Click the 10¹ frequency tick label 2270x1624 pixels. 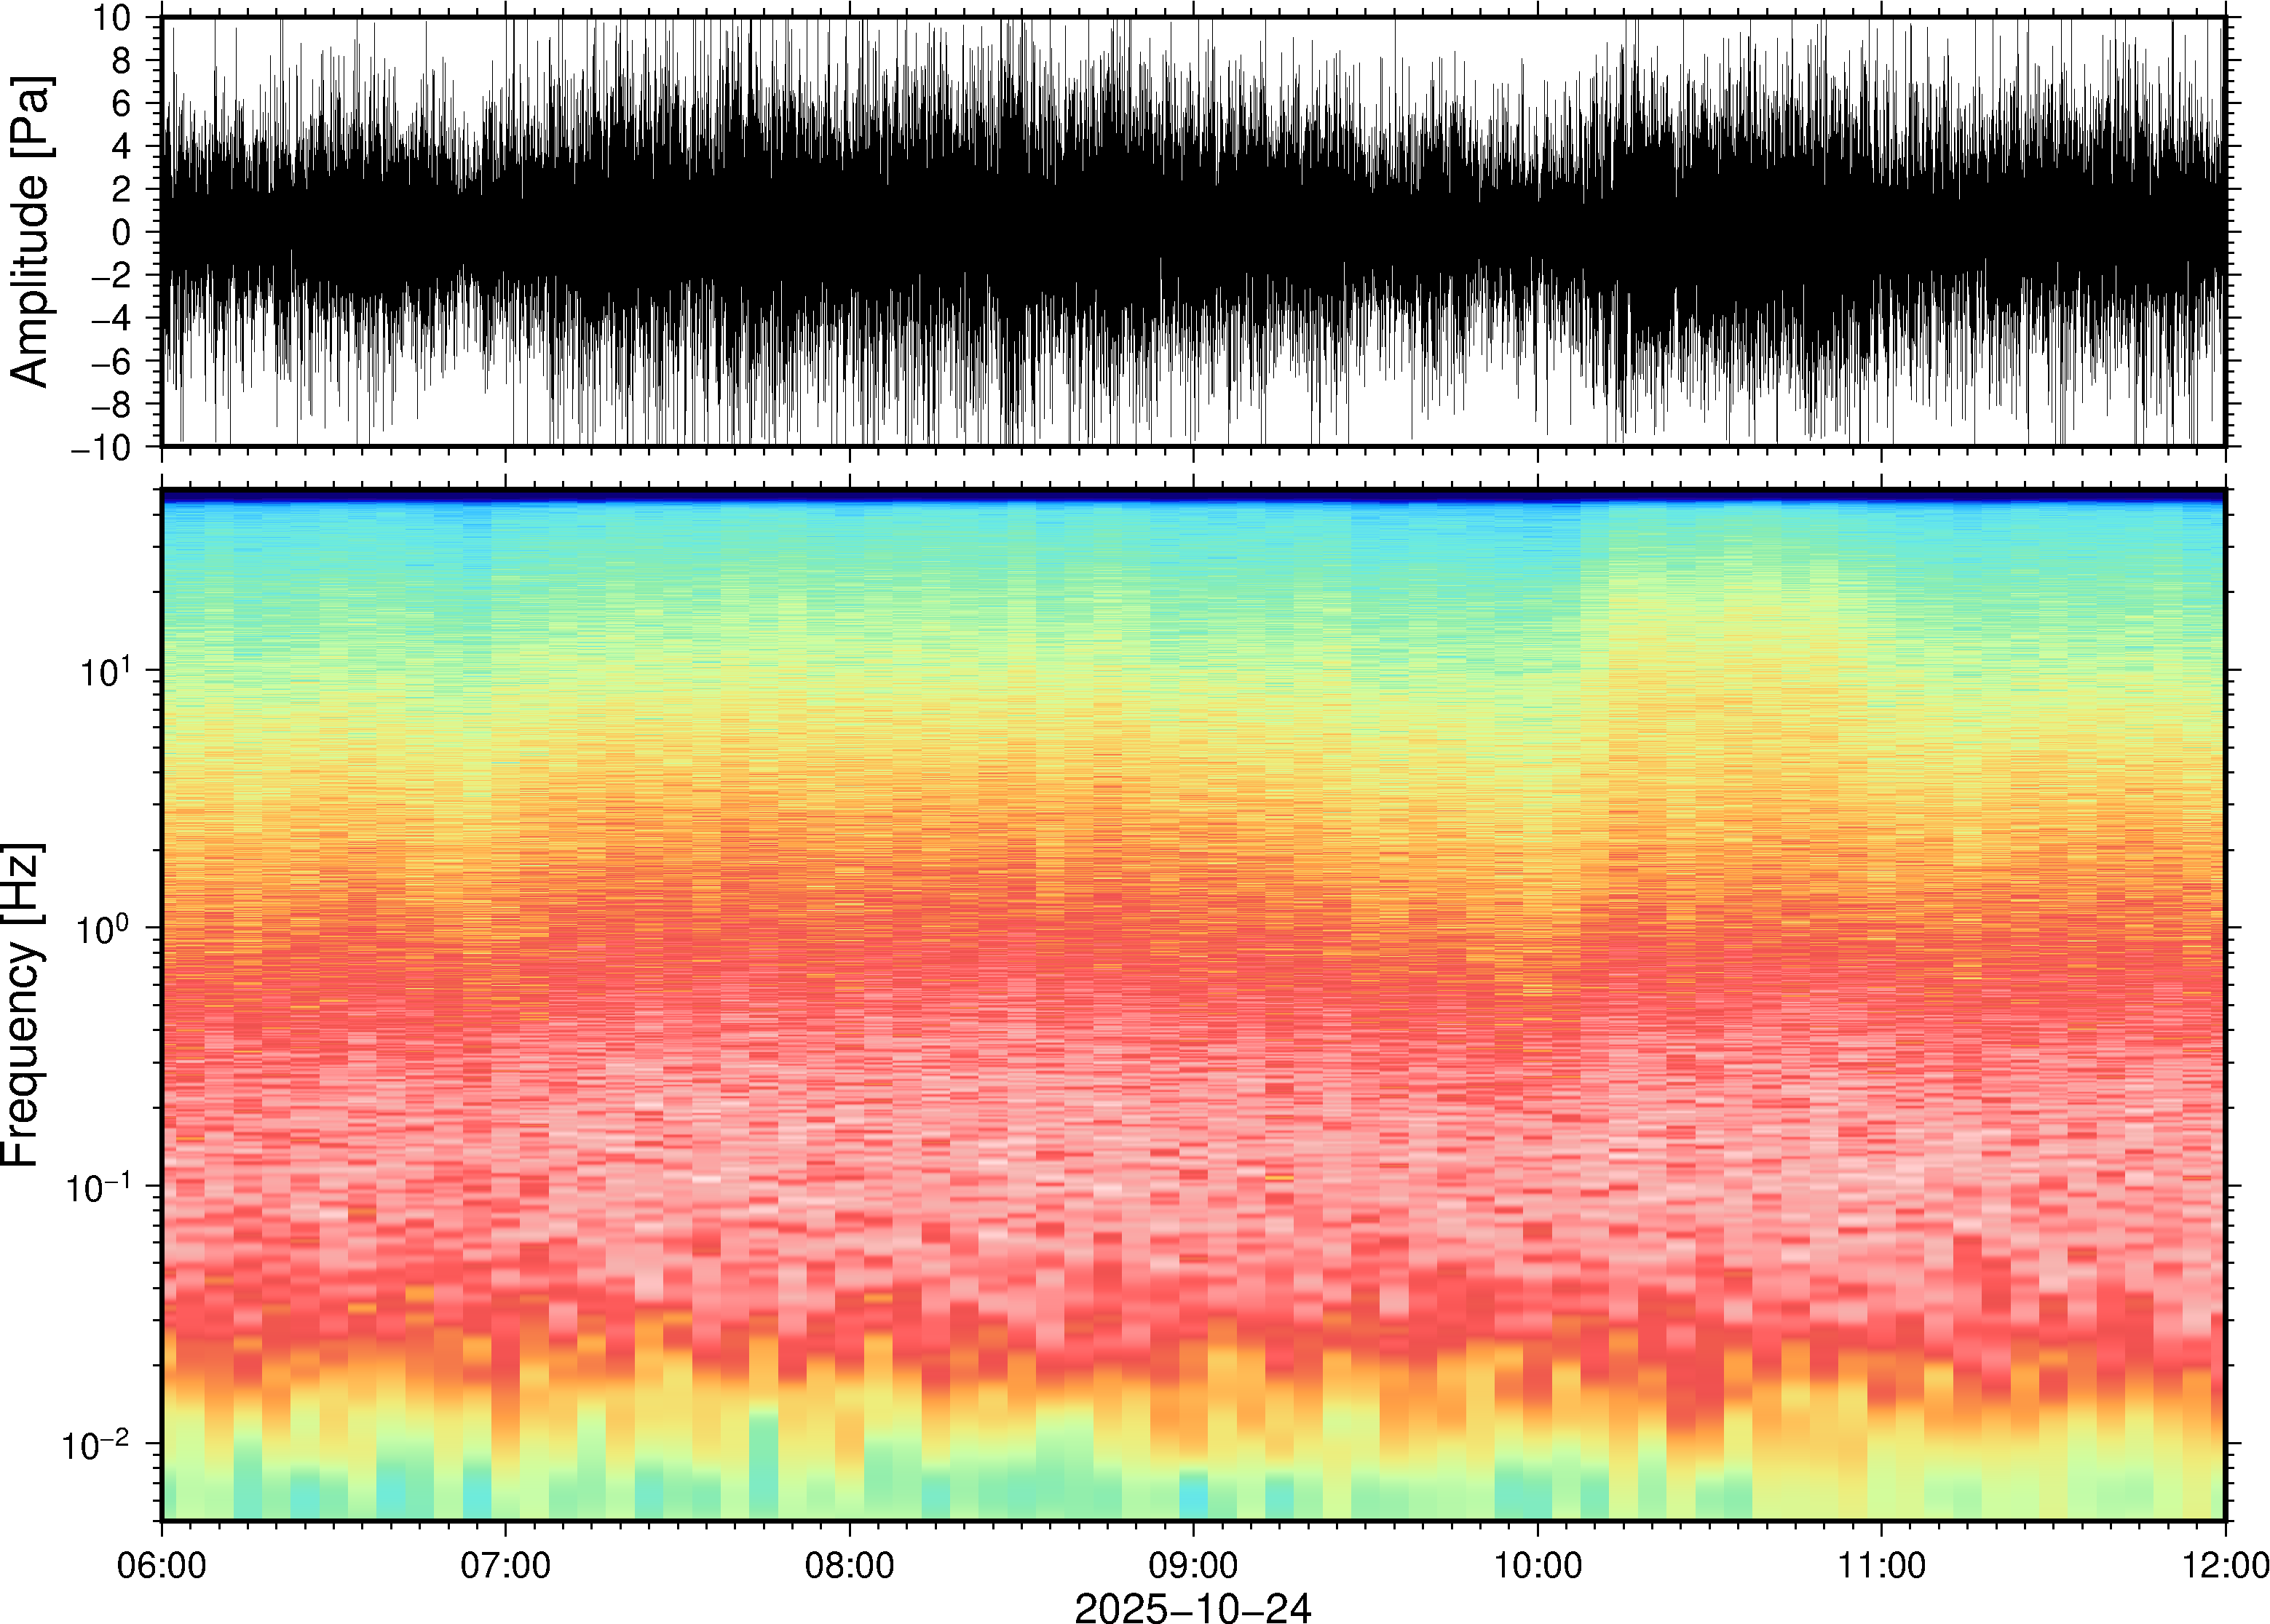pyautogui.click(x=105, y=671)
